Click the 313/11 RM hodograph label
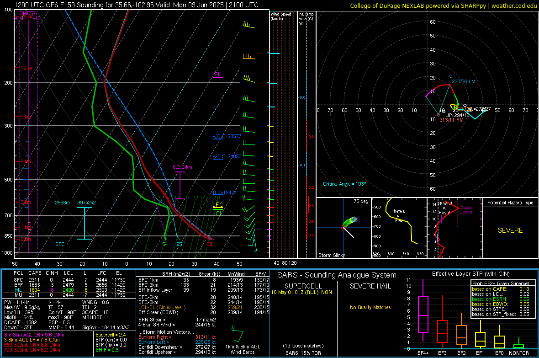Viewport: 539px width, 358px height. (x=451, y=120)
